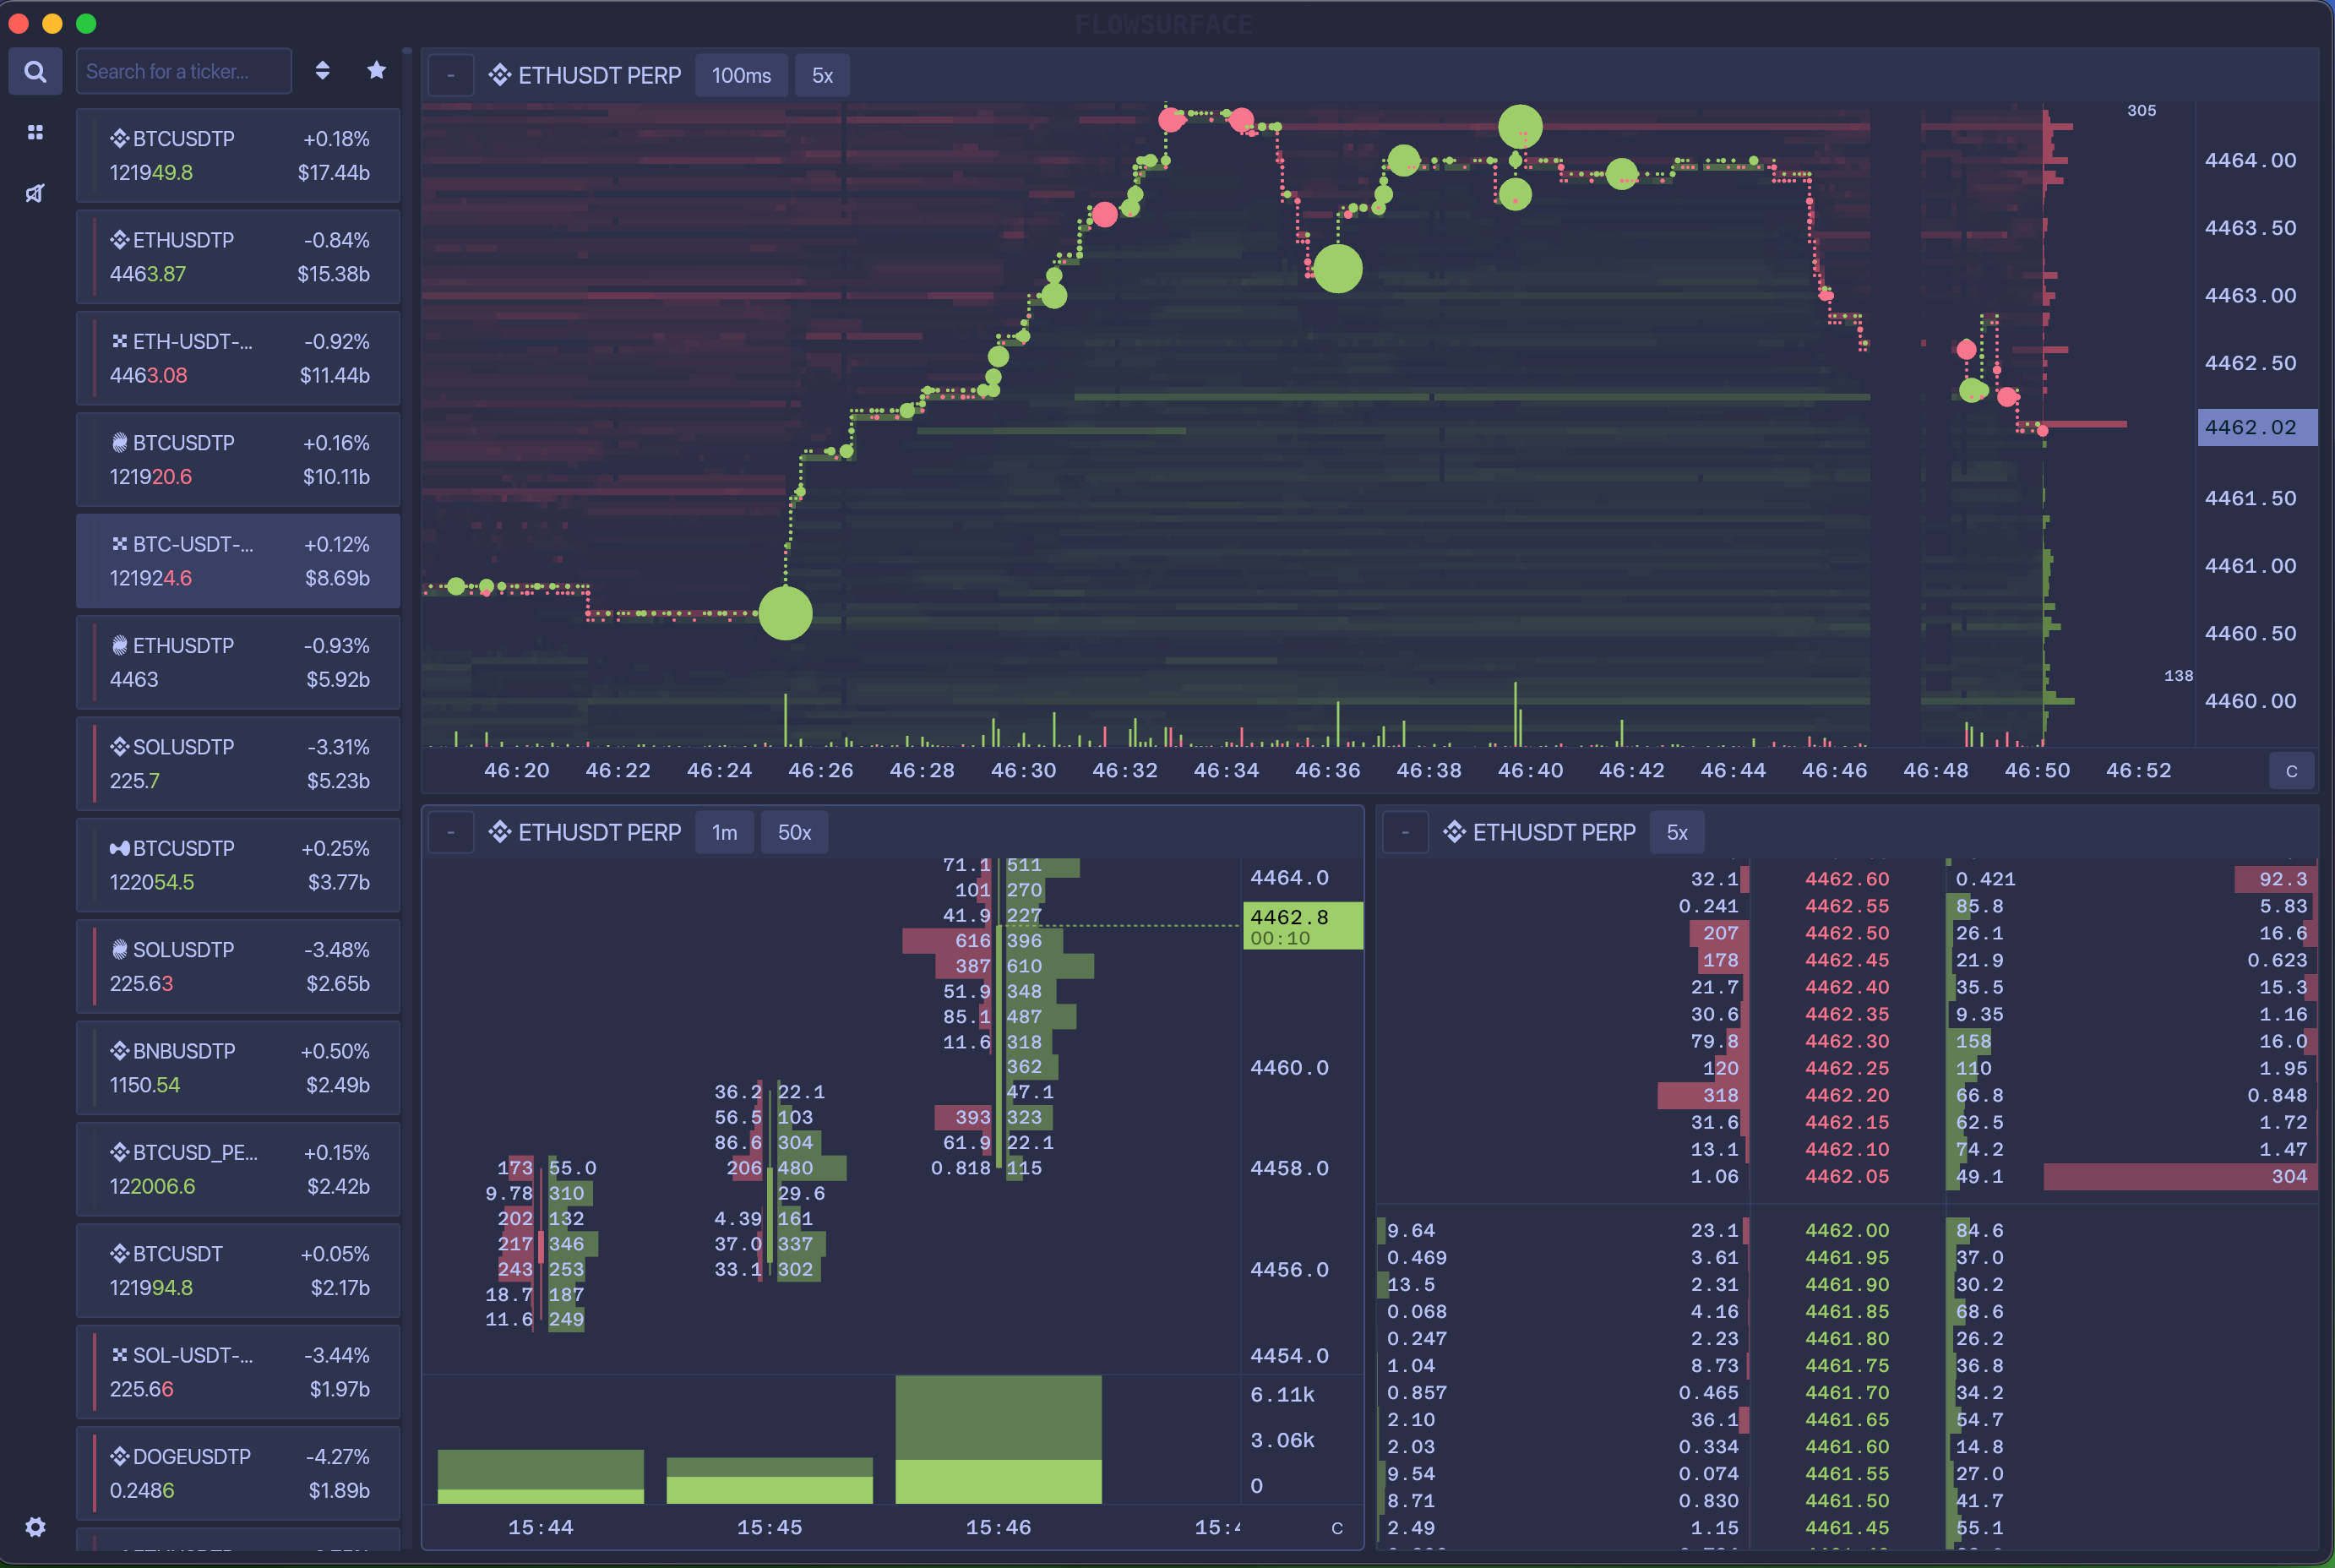The height and width of the screenshot is (1568, 2335).
Task: Click current price label 4462.02 on heatmap
Action: click(2257, 427)
